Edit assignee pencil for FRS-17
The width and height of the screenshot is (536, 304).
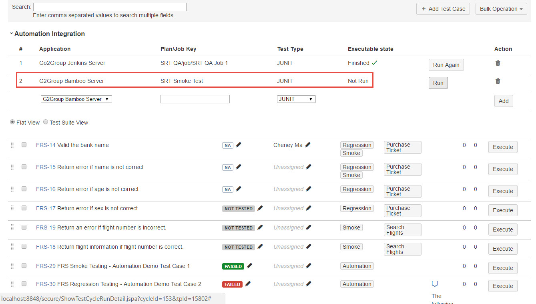pos(308,208)
